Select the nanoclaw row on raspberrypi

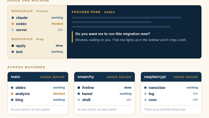click(171, 88)
